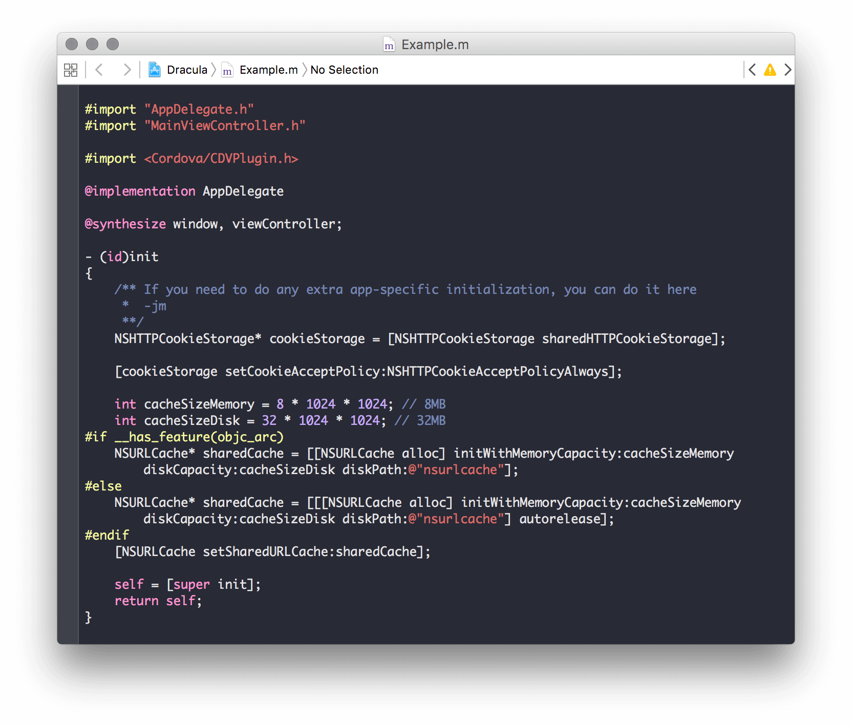Viewport: 852px width, 726px height.
Task: Click cacheSizeMemory variable declaration
Action: pos(199,404)
